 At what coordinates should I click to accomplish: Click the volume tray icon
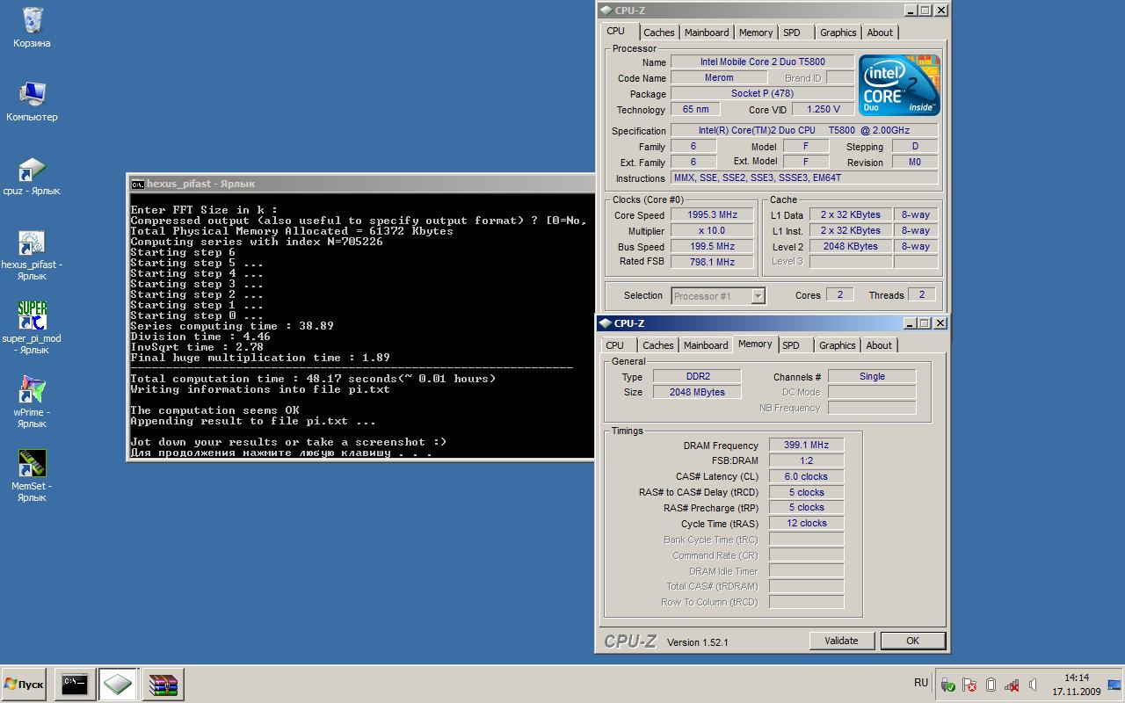[1033, 685]
